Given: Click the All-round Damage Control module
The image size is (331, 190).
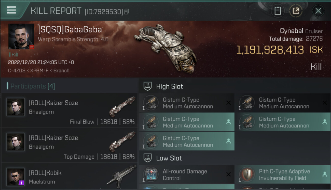Looking at the screenshot, I should (187, 175).
